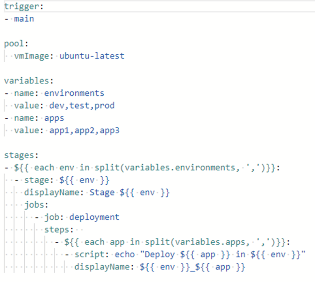Click the 'deployment' job name
The height and width of the screenshot is (282, 315).
tap(94, 217)
